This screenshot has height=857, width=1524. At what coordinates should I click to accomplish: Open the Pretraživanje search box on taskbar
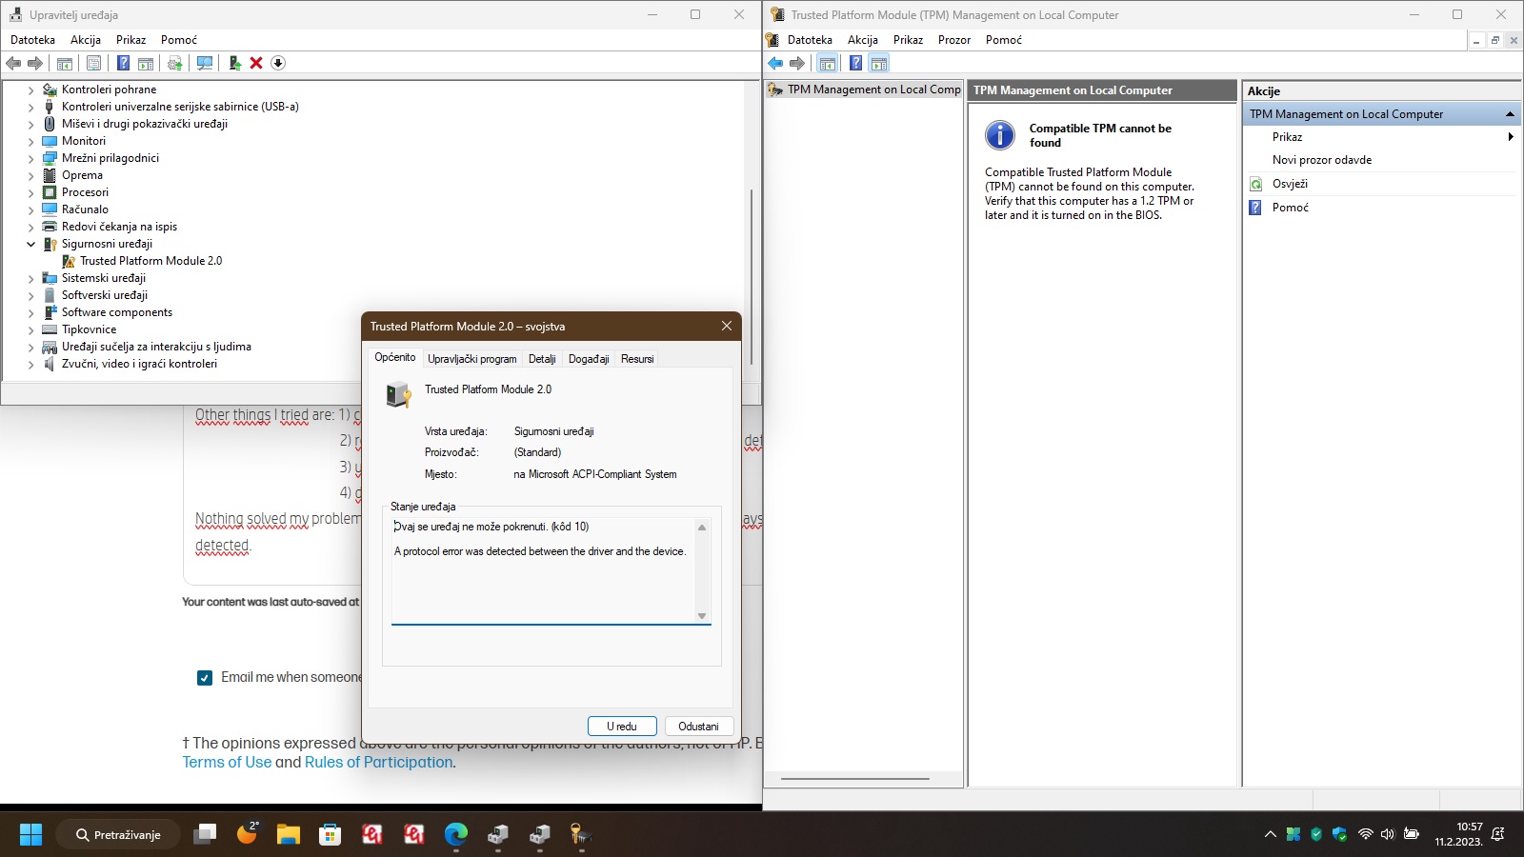[x=117, y=833]
